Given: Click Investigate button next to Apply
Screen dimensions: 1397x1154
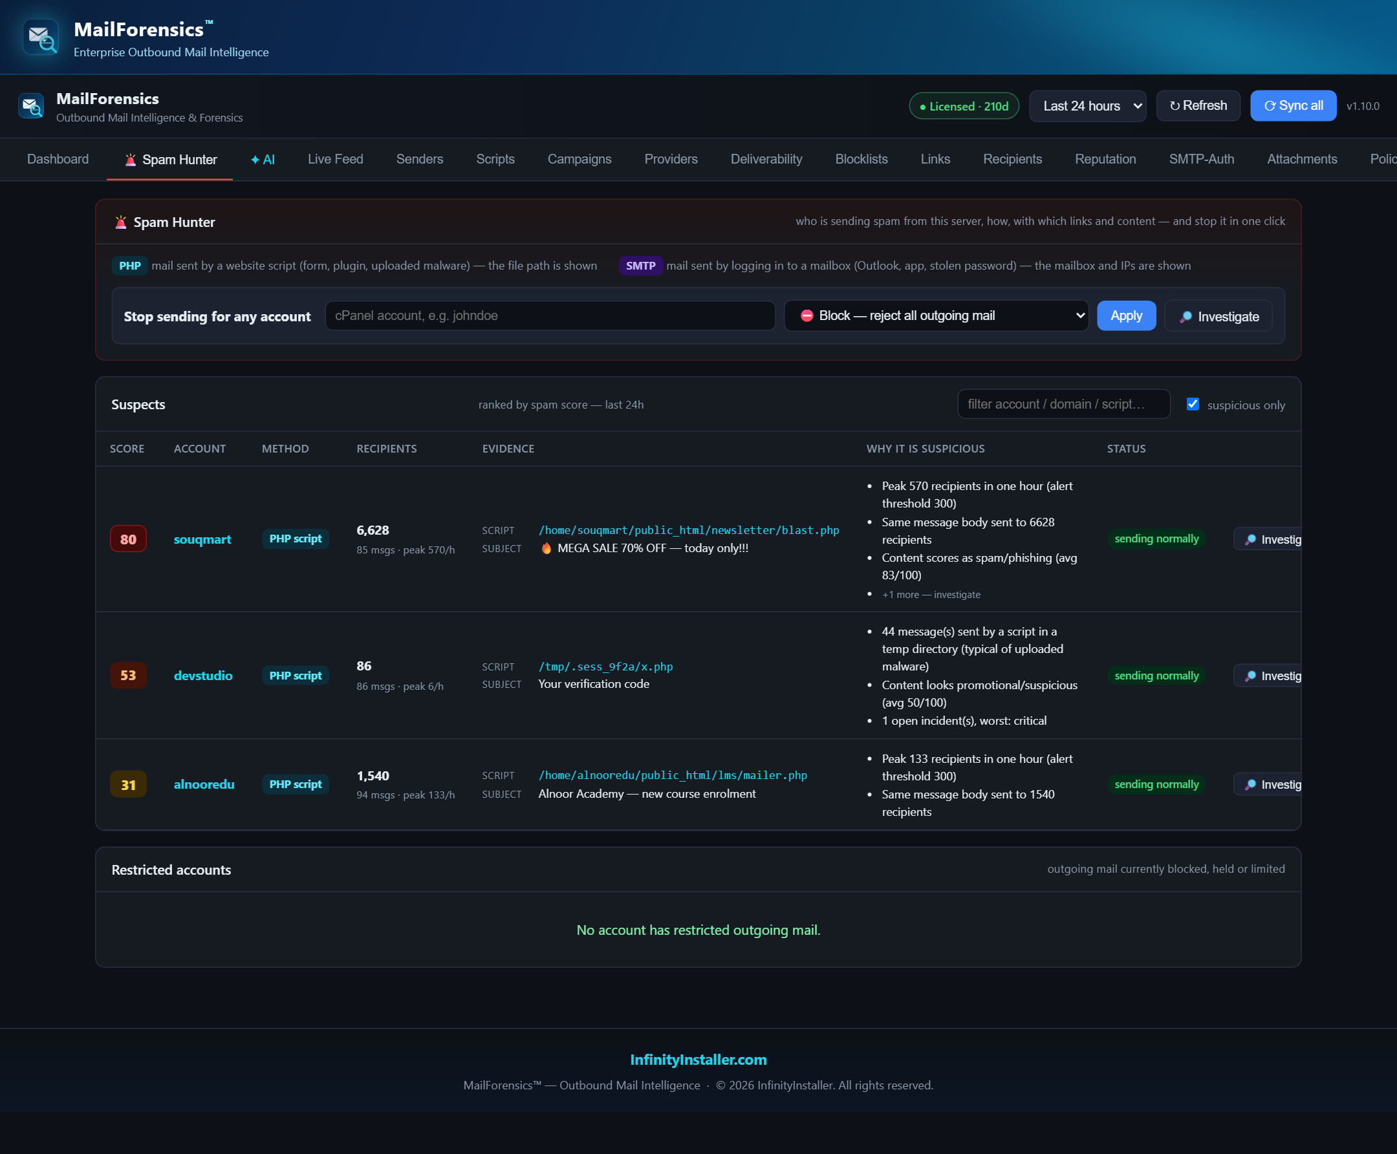Looking at the screenshot, I should pos(1218,316).
